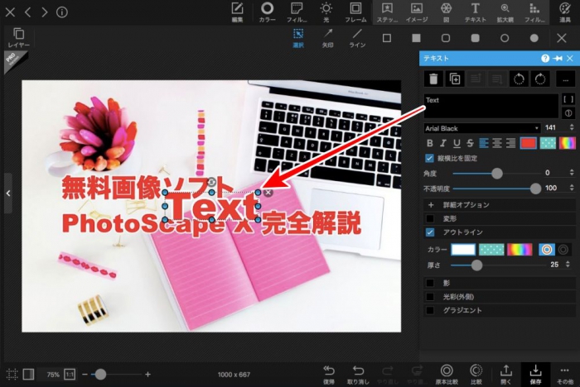Adjust the 角度 angle slider
The height and width of the screenshot is (387, 580).
(x=497, y=173)
